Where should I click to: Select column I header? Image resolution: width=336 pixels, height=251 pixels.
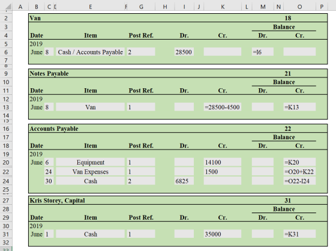click(x=184, y=7)
